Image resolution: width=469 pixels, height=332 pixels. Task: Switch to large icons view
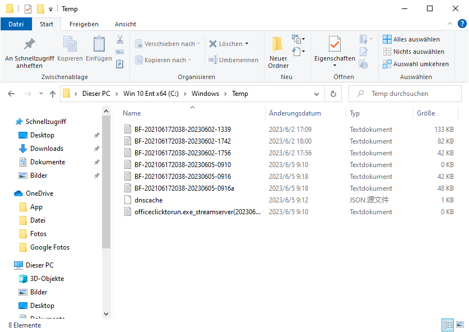pyautogui.click(x=460, y=325)
